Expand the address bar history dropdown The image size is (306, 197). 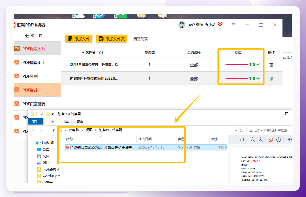236,130
